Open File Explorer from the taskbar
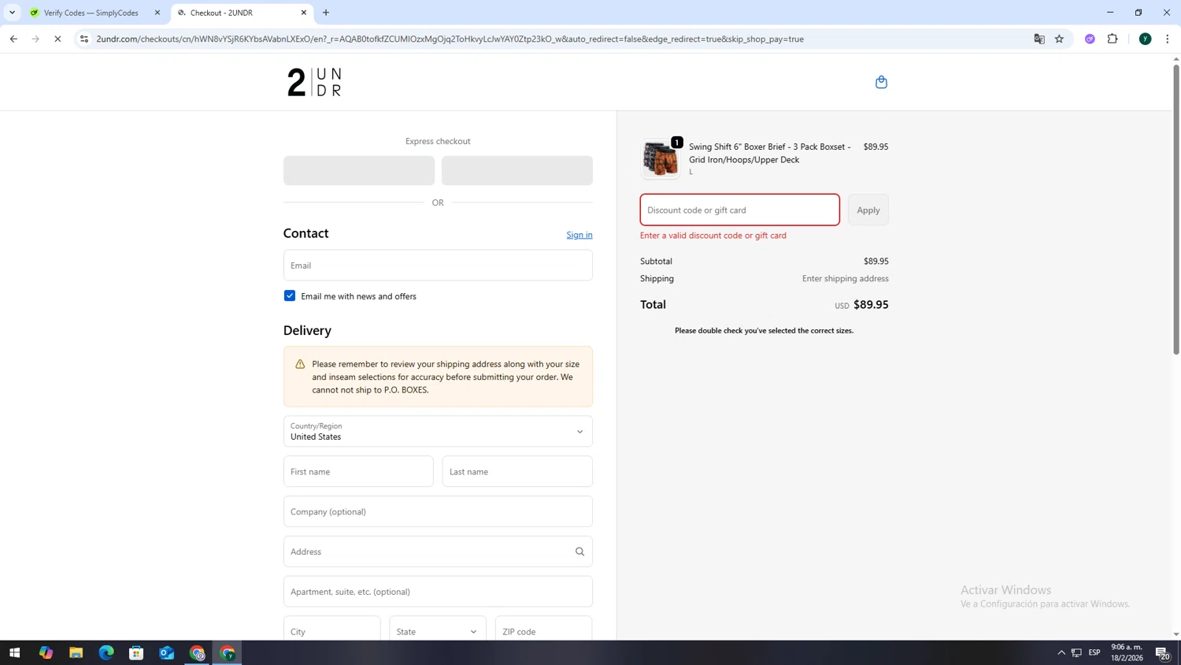 (x=76, y=652)
